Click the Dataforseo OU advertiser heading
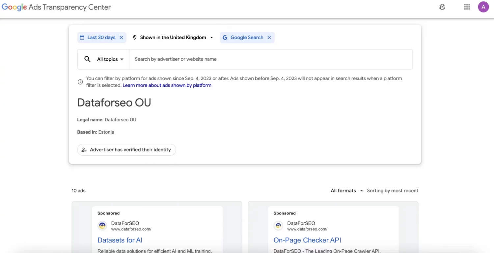 coord(114,103)
